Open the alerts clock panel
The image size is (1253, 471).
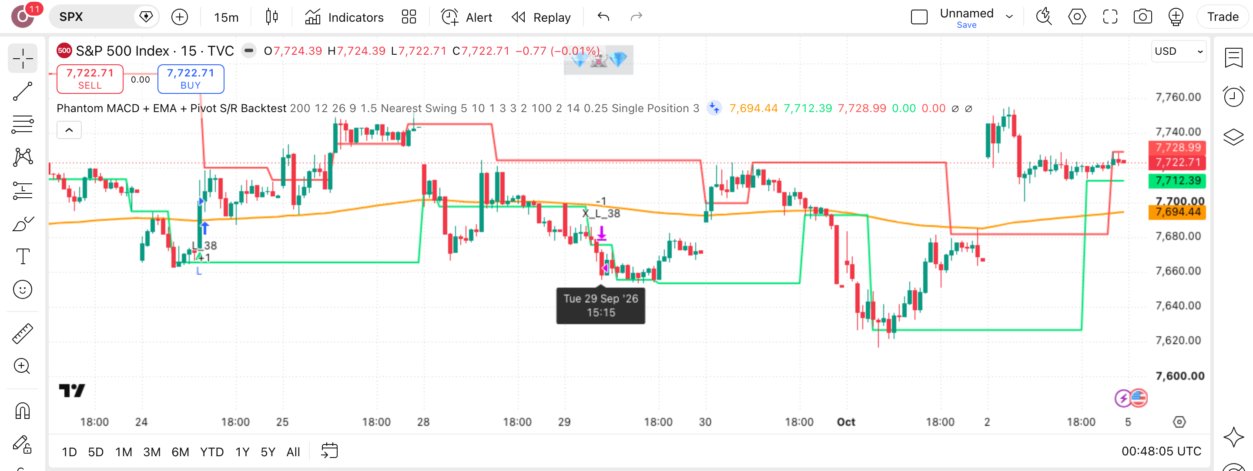pyautogui.click(x=1233, y=96)
